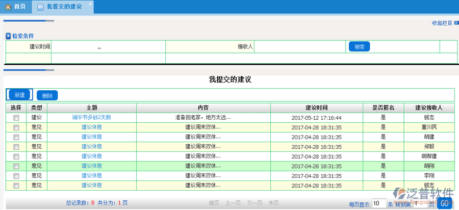Open the 首页 tab
This screenshot has height=210, width=459.
pyautogui.click(x=15, y=7)
